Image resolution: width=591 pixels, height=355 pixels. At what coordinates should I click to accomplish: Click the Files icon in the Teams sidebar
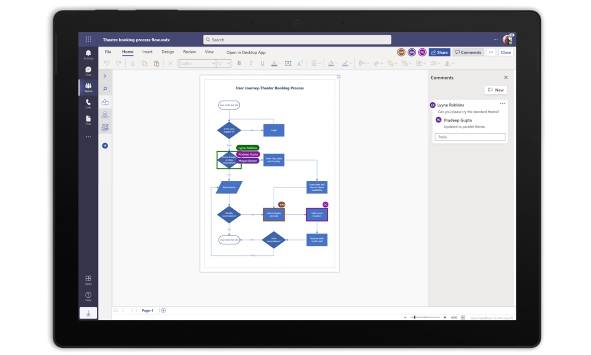click(88, 120)
